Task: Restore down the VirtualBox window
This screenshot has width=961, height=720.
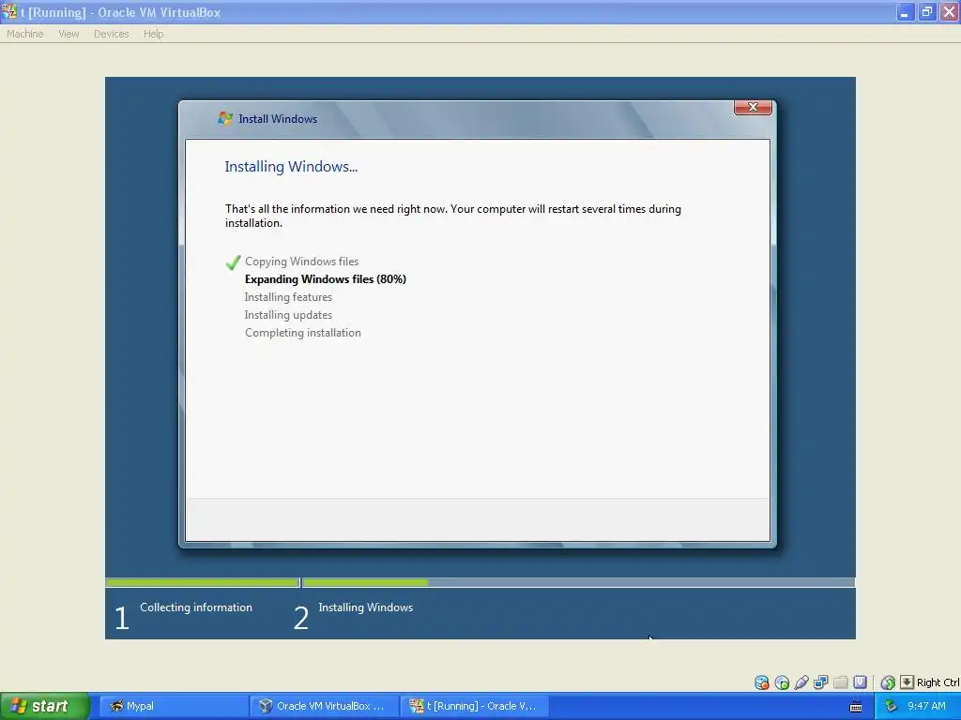Action: coord(926,11)
